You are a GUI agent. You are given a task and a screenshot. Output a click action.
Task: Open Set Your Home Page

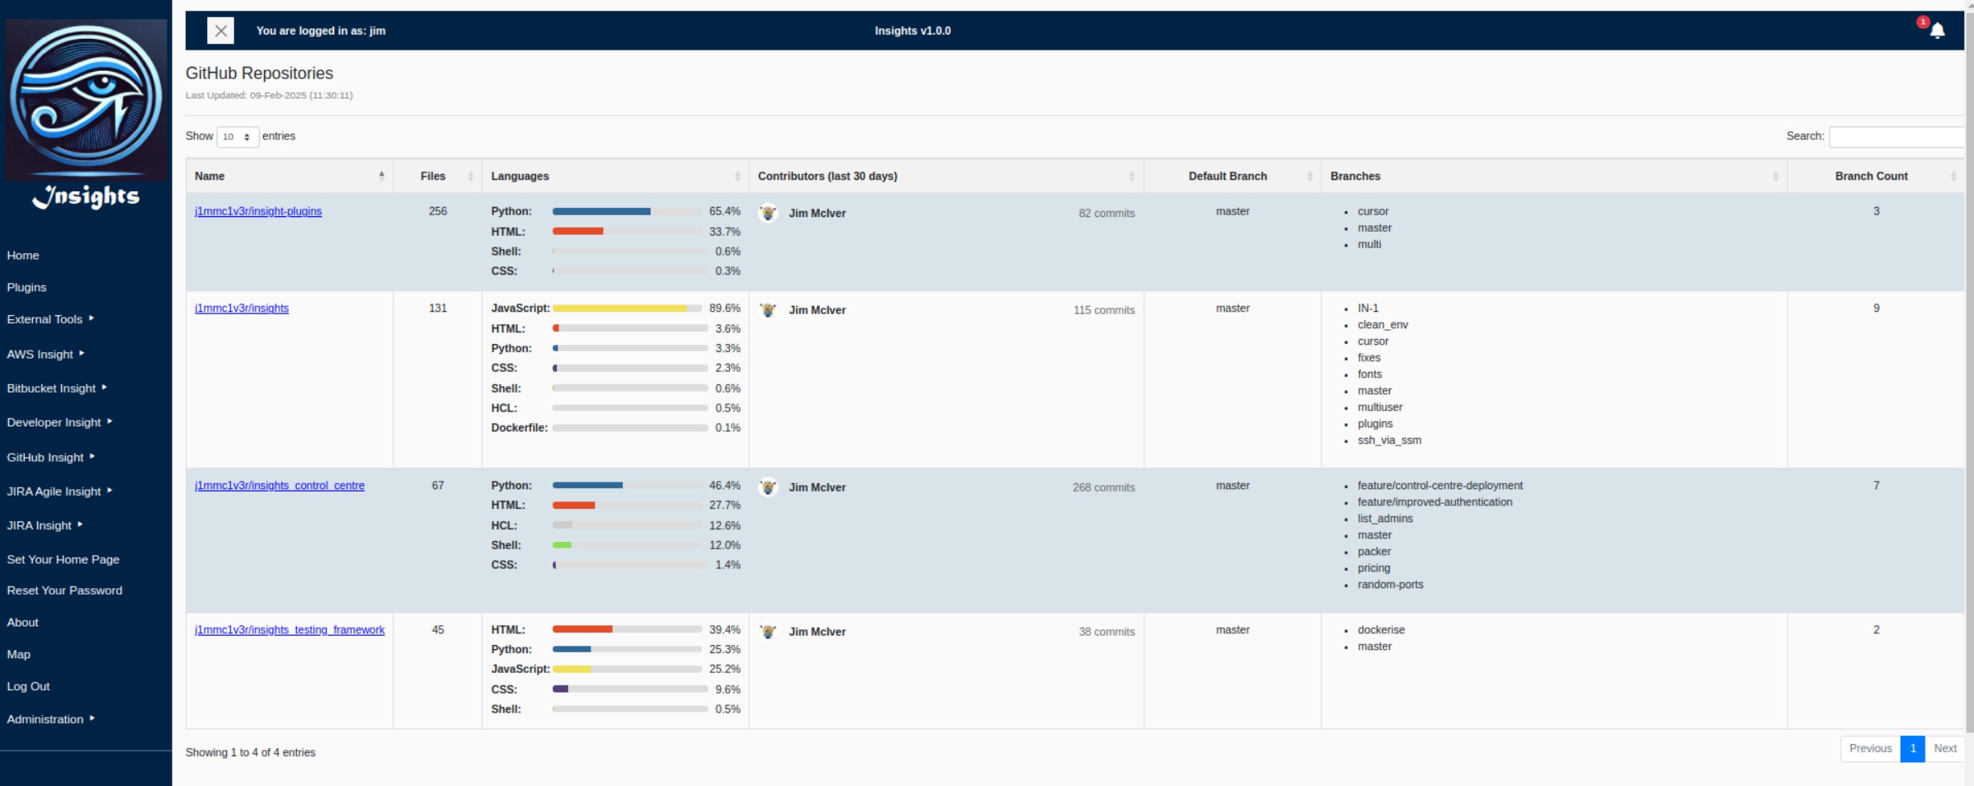point(64,559)
